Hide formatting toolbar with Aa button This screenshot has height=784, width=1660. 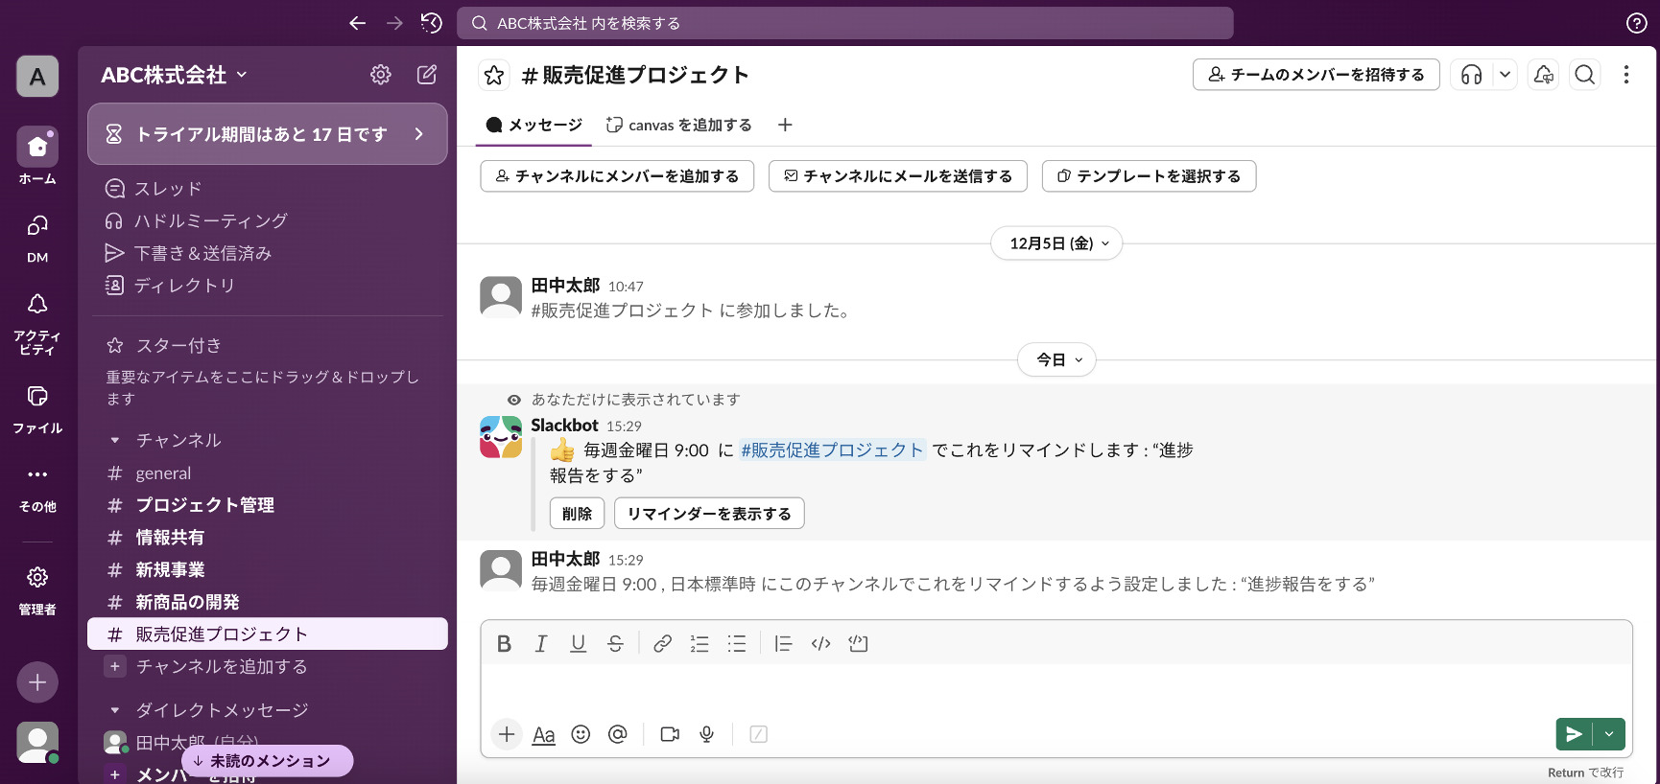(544, 734)
